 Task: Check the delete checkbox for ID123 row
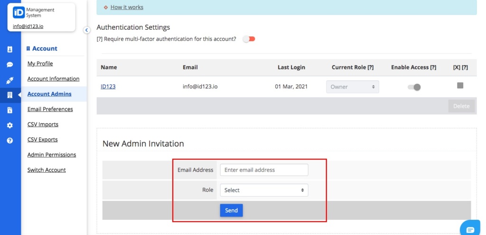(460, 86)
